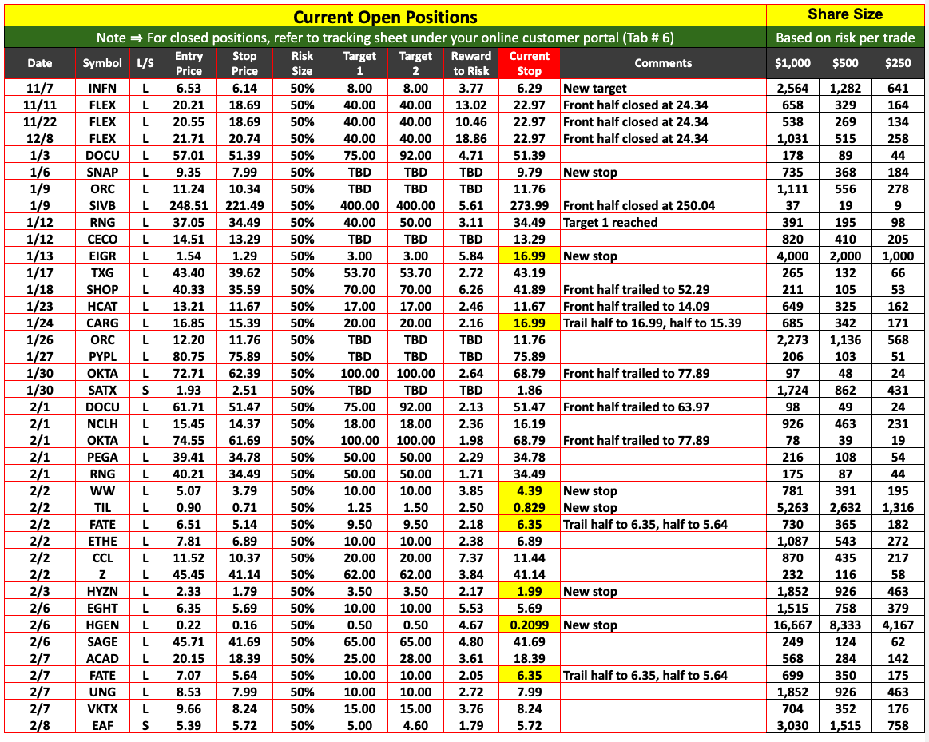
Task: Click the SIVB symbol cell
Action: coord(102,206)
